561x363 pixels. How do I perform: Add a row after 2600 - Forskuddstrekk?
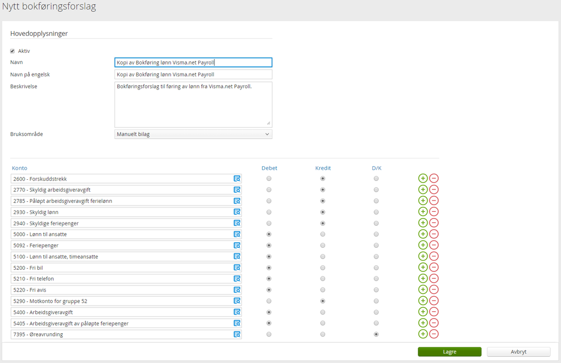tap(423, 178)
